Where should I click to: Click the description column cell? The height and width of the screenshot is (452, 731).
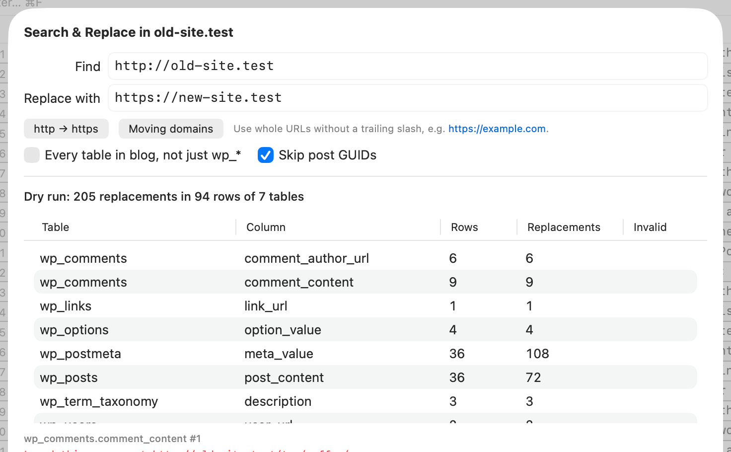coord(278,401)
